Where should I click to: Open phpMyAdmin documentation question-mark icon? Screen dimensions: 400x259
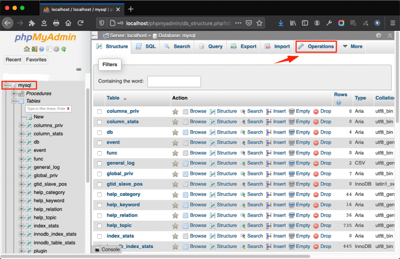pos(41,49)
